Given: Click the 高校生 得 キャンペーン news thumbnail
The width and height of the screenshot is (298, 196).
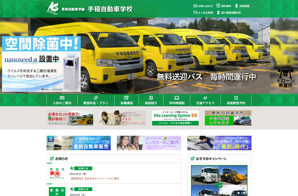Looking at the screenshot, I should [57, 173].
